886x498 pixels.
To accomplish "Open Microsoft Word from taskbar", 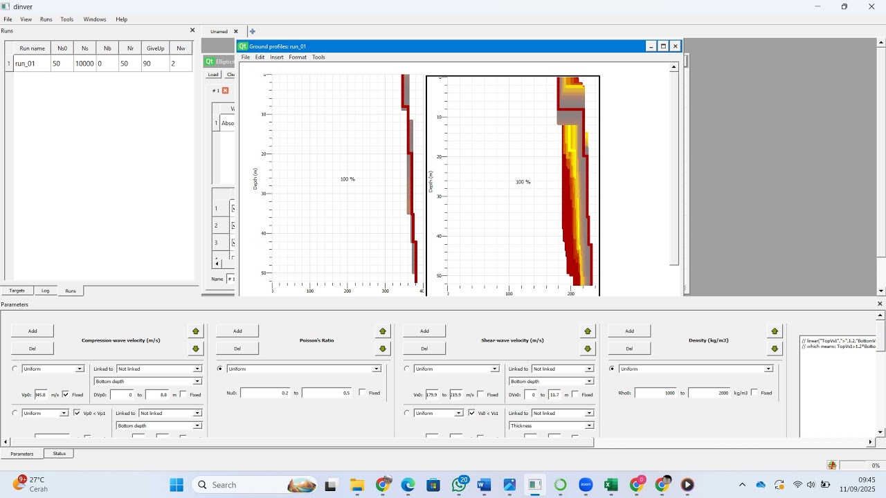I will click(484, 485).
